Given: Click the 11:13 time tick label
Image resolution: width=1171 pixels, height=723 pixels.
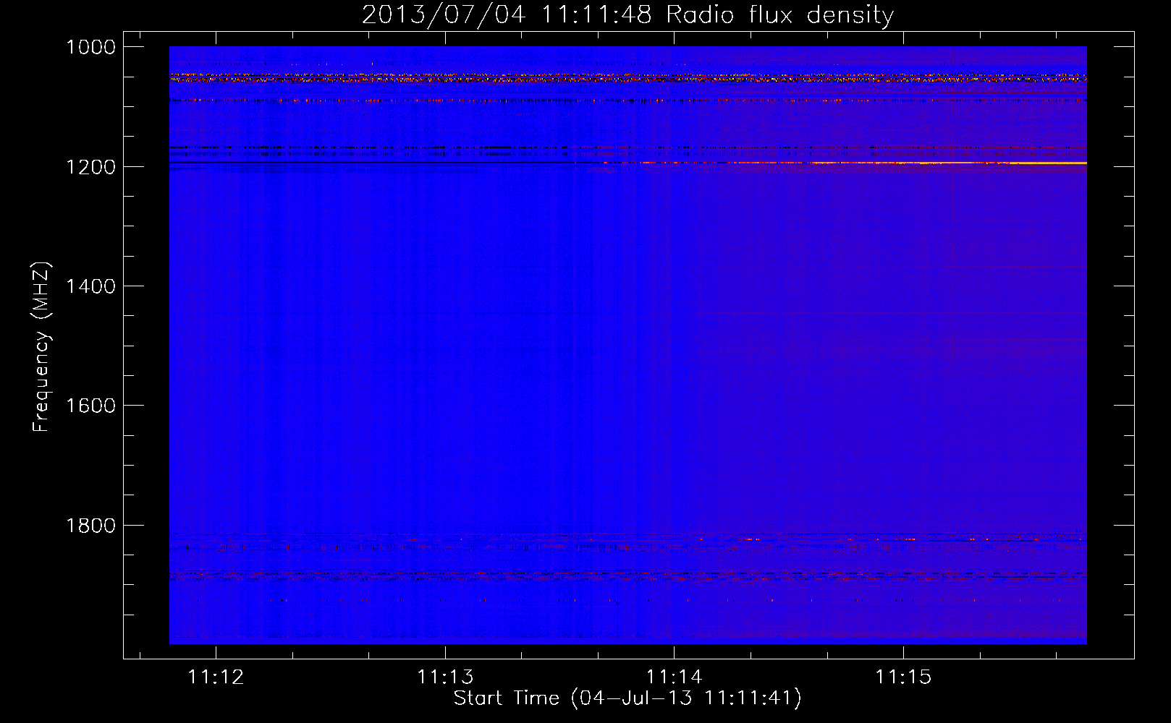Looking at the screenshot, I should pyautogui.click(x=445, y=677).
